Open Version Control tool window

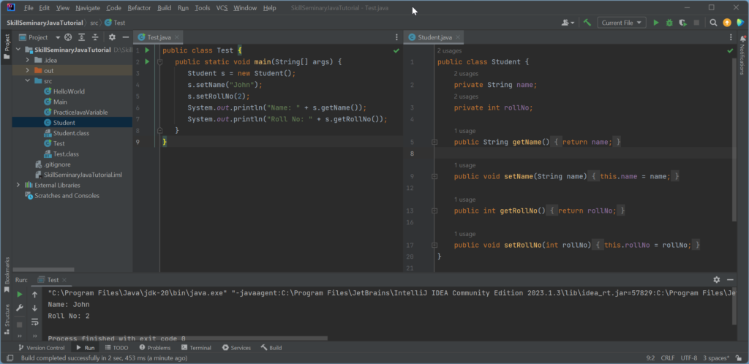click(x=41, y=348)
